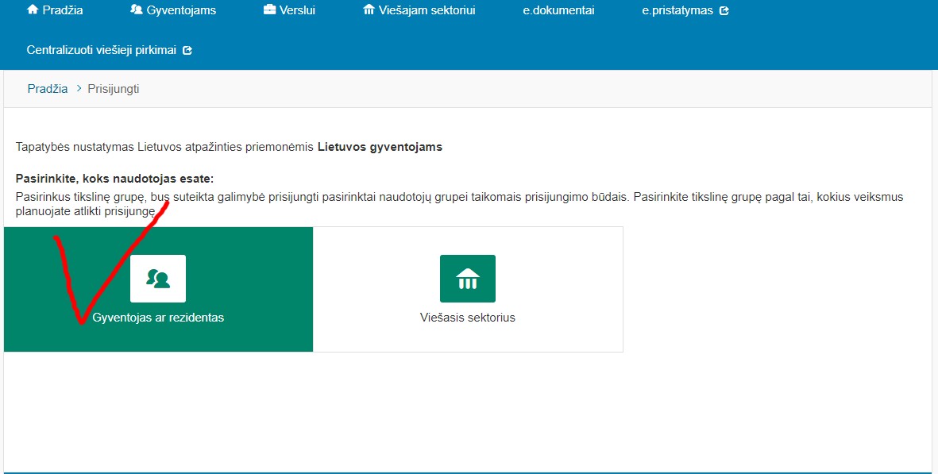
Task: Click the briefcase icon beside Verslui
Action: pos(269,10)
